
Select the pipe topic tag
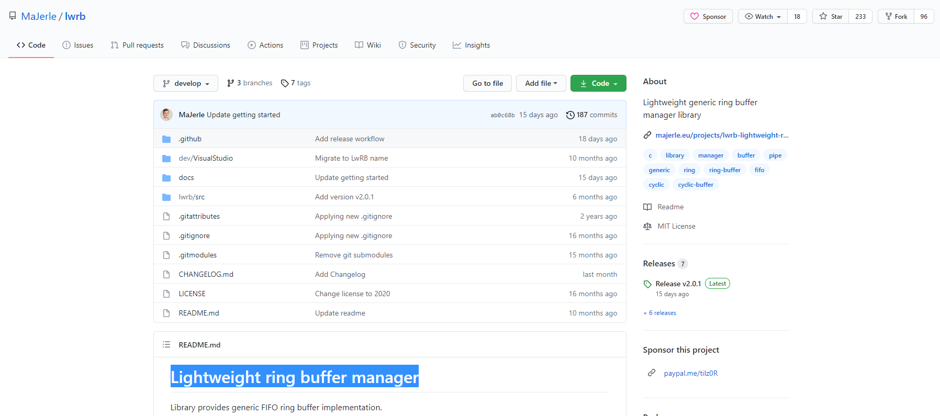point(775,155)
